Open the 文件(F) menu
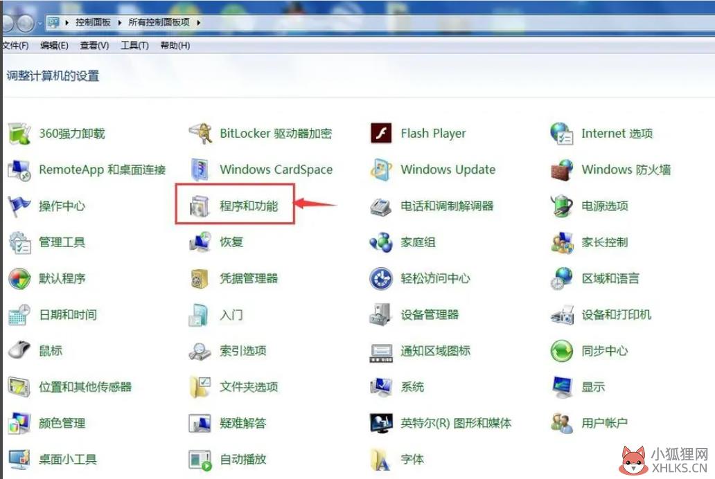The image size is (715, 479). (15, 46)
